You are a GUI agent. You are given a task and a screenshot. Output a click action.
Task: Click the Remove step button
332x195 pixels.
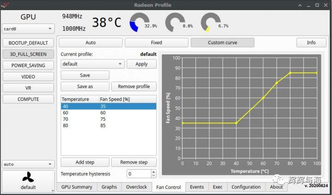134,162
